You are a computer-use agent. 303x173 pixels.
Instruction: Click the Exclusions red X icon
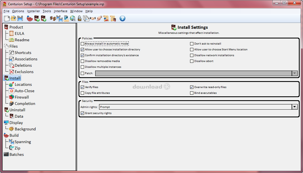point(12,72)
